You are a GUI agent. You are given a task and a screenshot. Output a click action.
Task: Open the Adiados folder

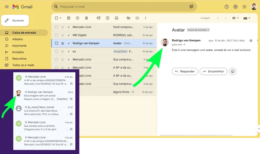[x=18, y=39]
